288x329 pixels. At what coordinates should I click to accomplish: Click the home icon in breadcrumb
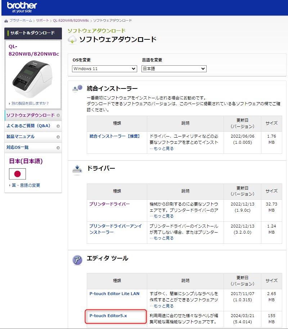[6, 21]
